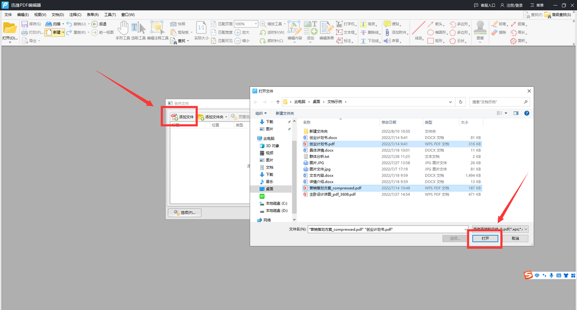The width and height of the screenshot is (577, 310).
Task: Open the view mode dropdown in file dialog
Action: click(x=506, y=113)
